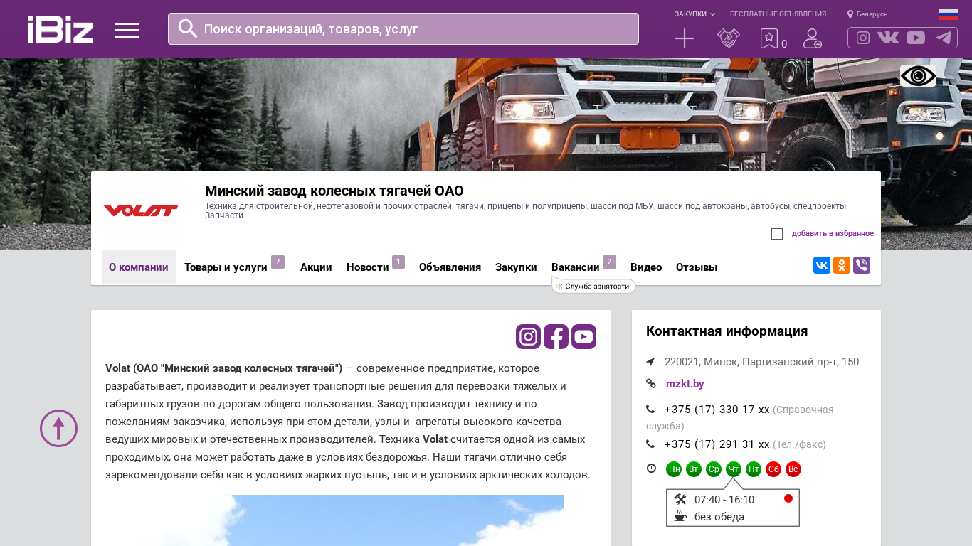Screen dimensions: 972x546
Task: Open iBiz VK page in header
Action: click(x=888, y=38)
